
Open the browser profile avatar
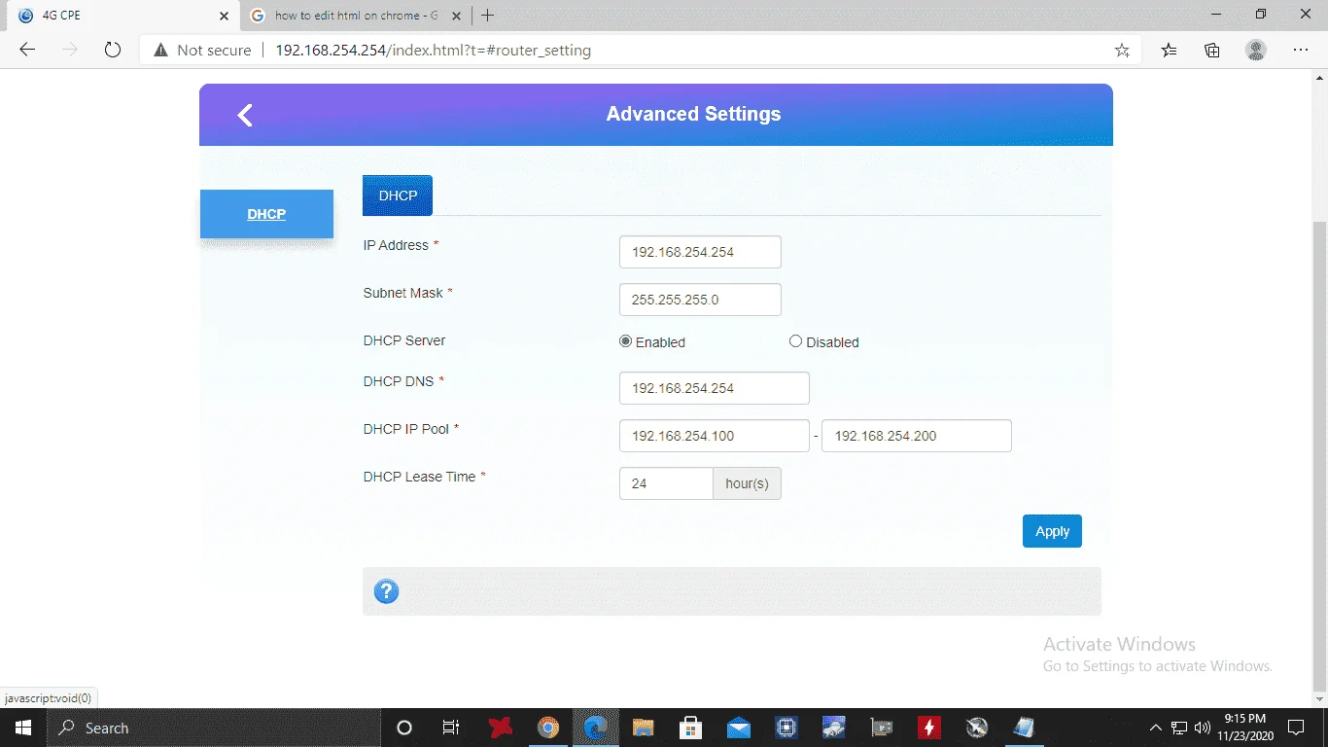[1256, 51]
